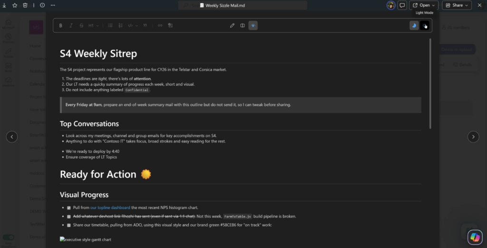This screenshot has height=248, width=487.
Task: Insert a numbered list
Action: pyautogui.click(x=120, y=26)
